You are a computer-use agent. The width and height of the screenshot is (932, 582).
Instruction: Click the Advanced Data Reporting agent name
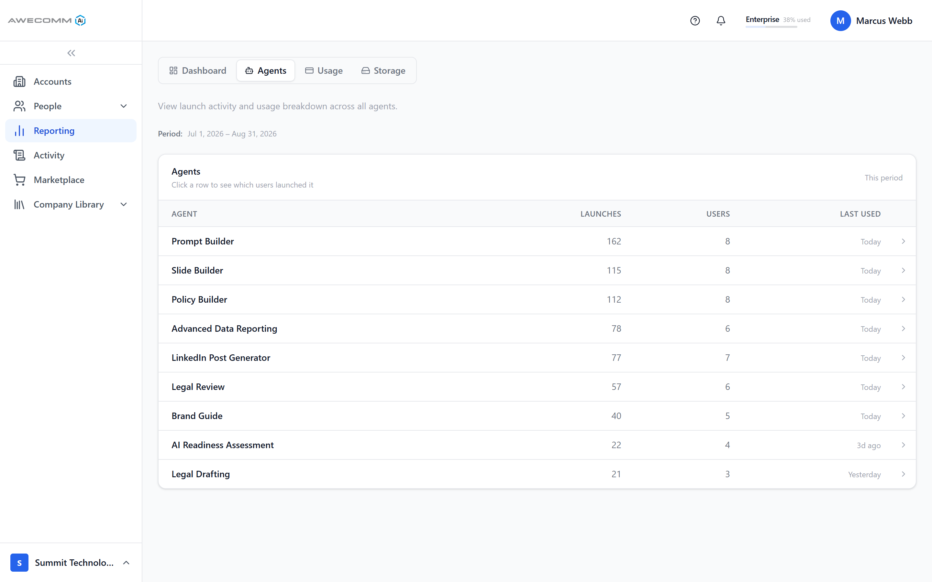224,329
